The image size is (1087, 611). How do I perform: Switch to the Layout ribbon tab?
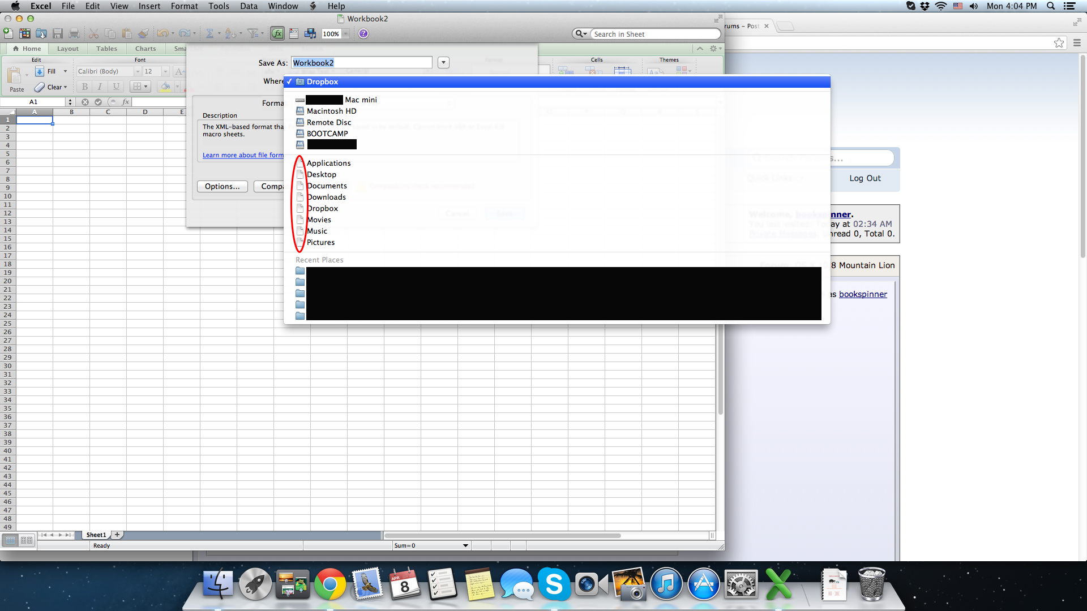pos(68,49)
